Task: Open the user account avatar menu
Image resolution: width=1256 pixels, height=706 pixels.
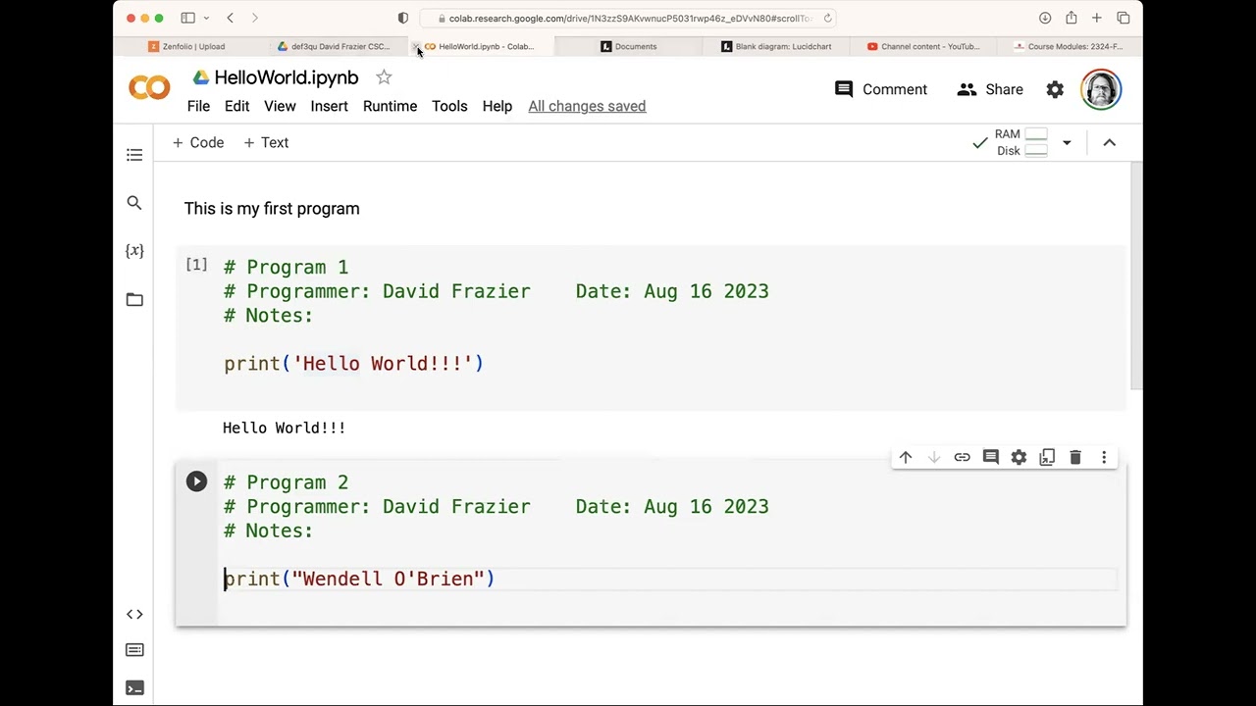Action: coord(1101,89)
